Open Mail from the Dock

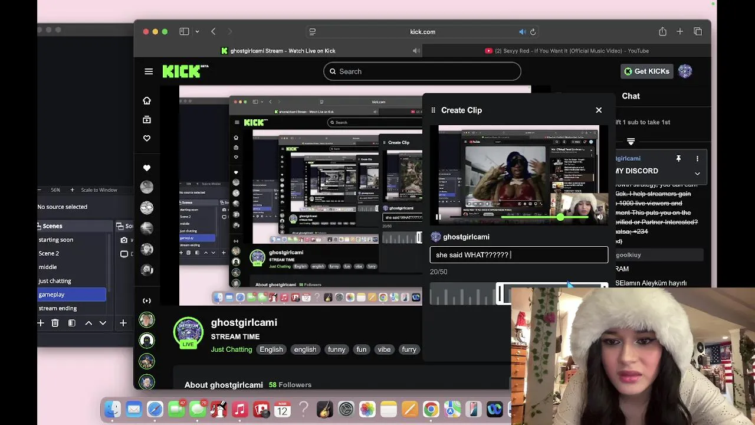[x=134, y=409]
